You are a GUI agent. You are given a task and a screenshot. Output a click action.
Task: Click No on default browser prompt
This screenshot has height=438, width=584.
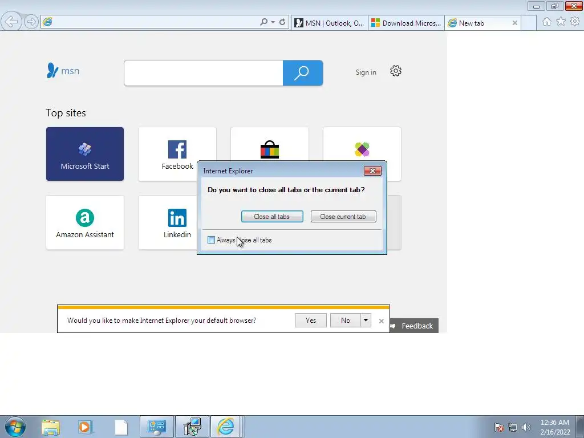pos(345,321)
